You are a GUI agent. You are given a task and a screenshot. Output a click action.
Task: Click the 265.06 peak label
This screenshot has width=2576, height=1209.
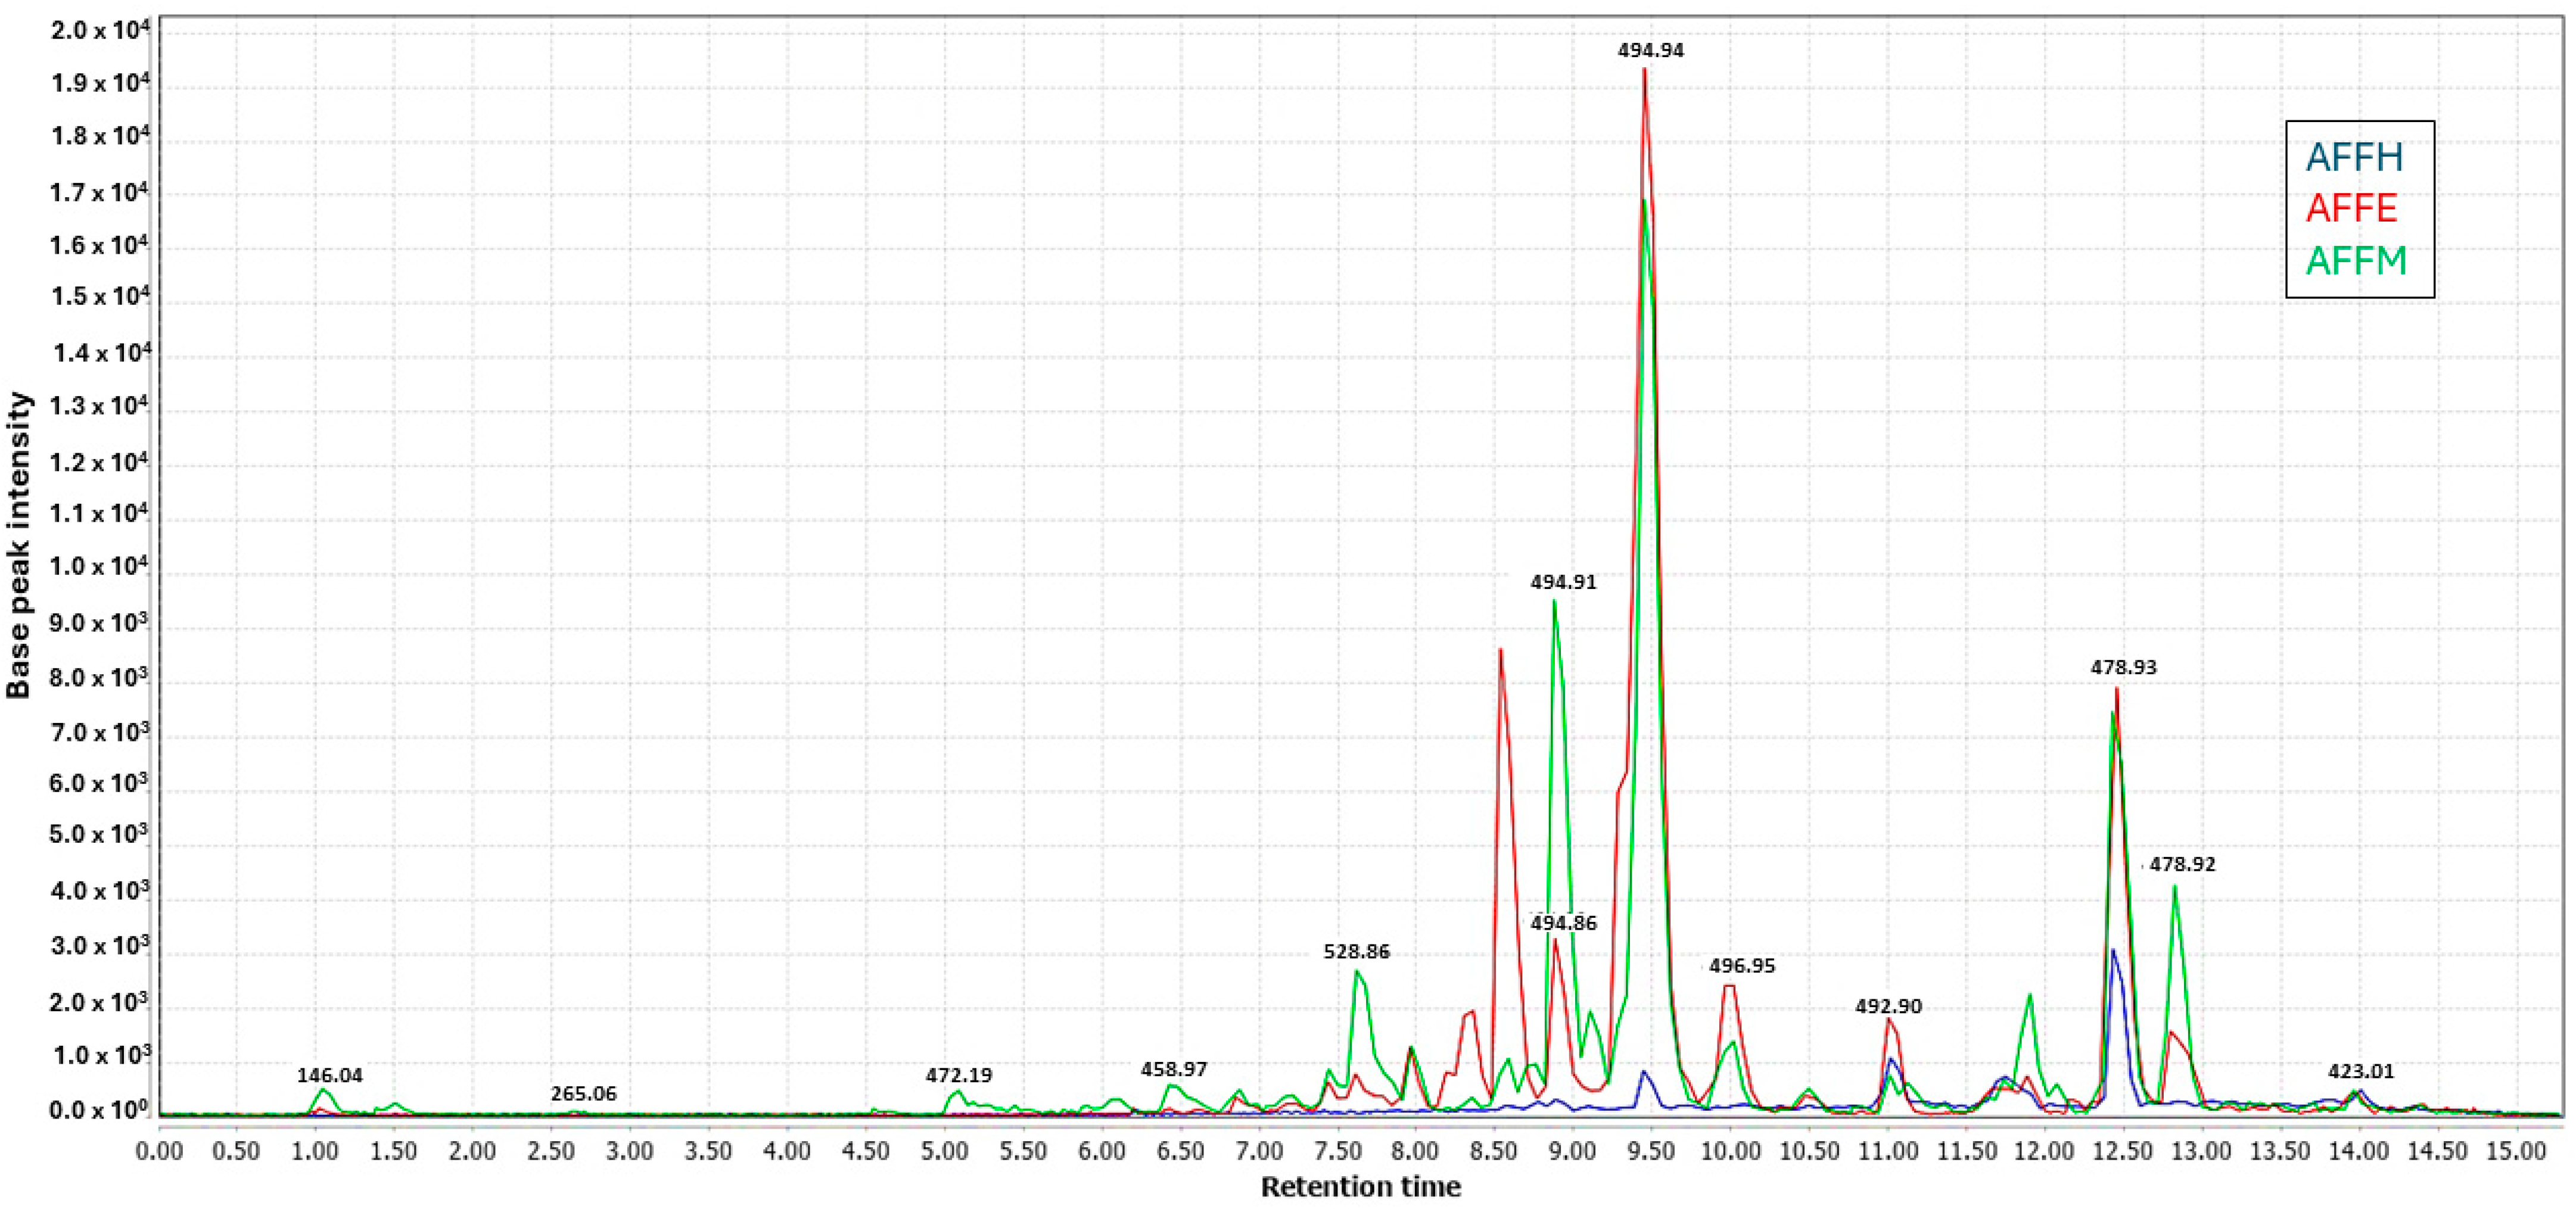(583, 1094)
